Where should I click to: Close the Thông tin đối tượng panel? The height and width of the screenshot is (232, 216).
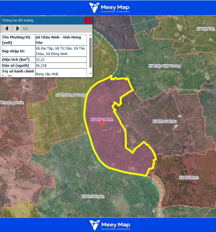coord(88,20)
